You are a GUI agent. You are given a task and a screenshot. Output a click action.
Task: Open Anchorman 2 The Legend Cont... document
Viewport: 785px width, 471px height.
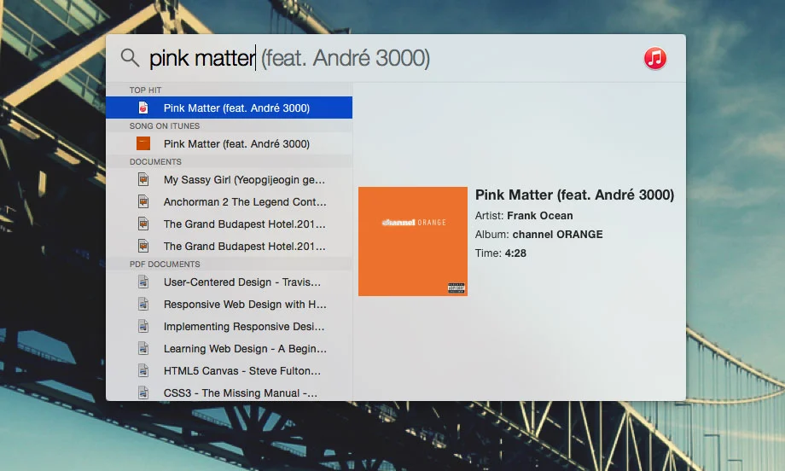point(230,201)
